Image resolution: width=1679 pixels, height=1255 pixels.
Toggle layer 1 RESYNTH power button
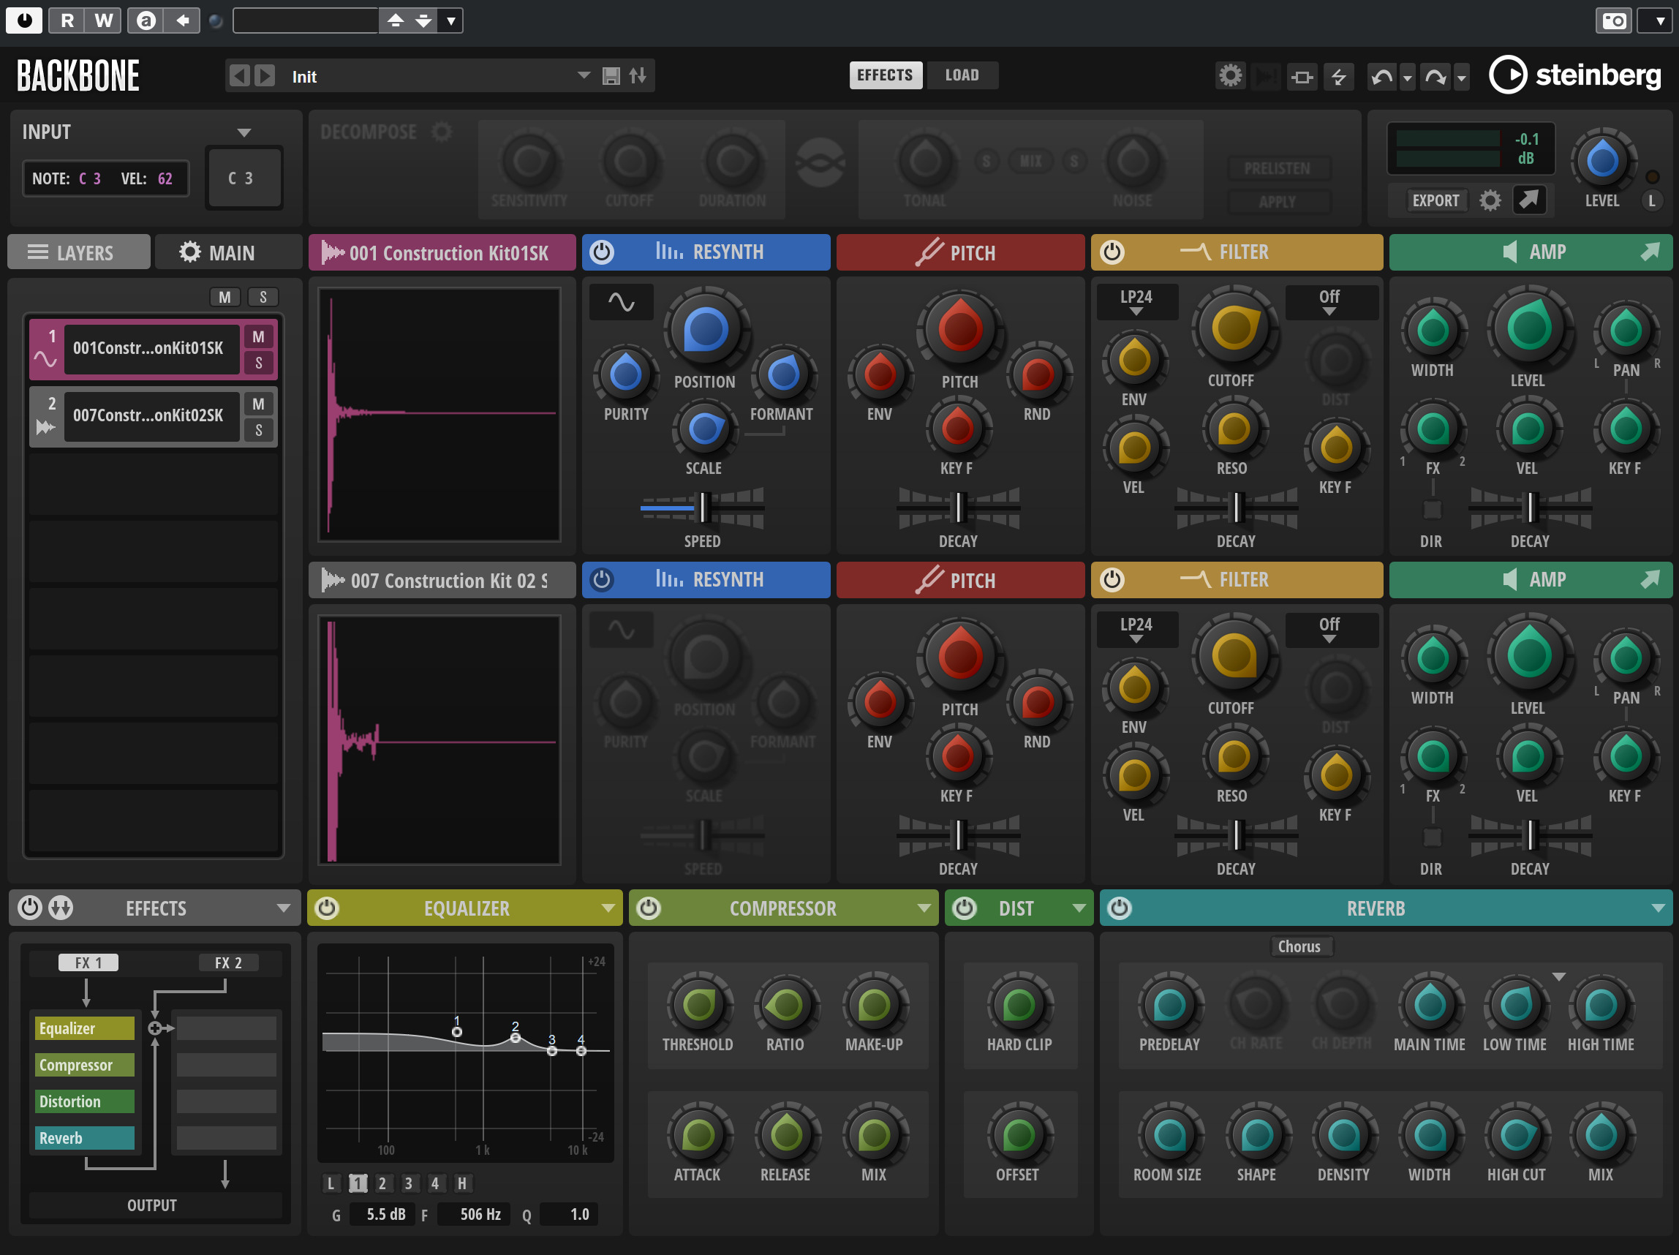click(x=602, y=252)
